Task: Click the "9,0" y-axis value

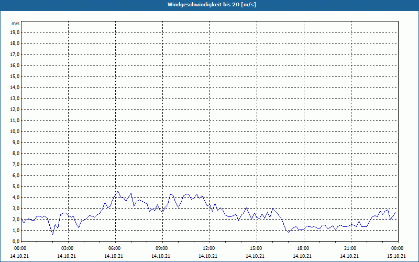Action: click(x=16, y=142)
